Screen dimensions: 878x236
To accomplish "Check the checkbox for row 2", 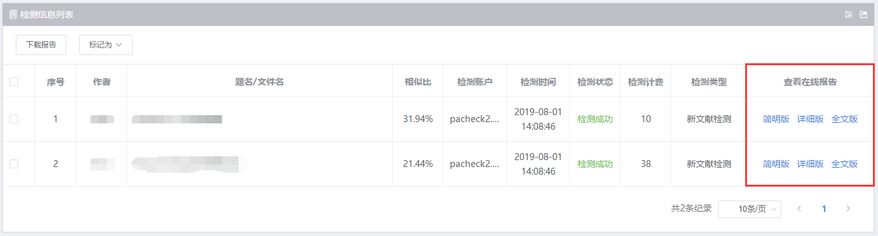I will [x=14, y=163].
